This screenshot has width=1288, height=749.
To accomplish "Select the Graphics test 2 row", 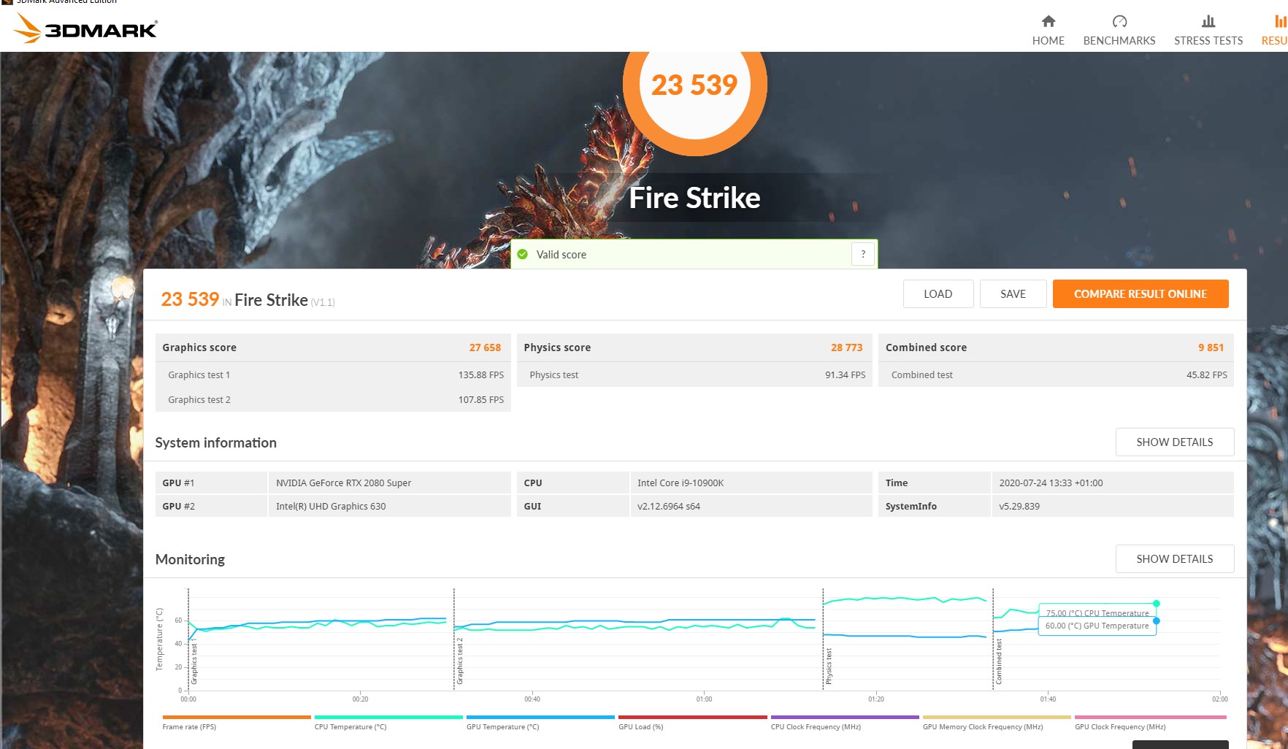I will coord(333,399).
